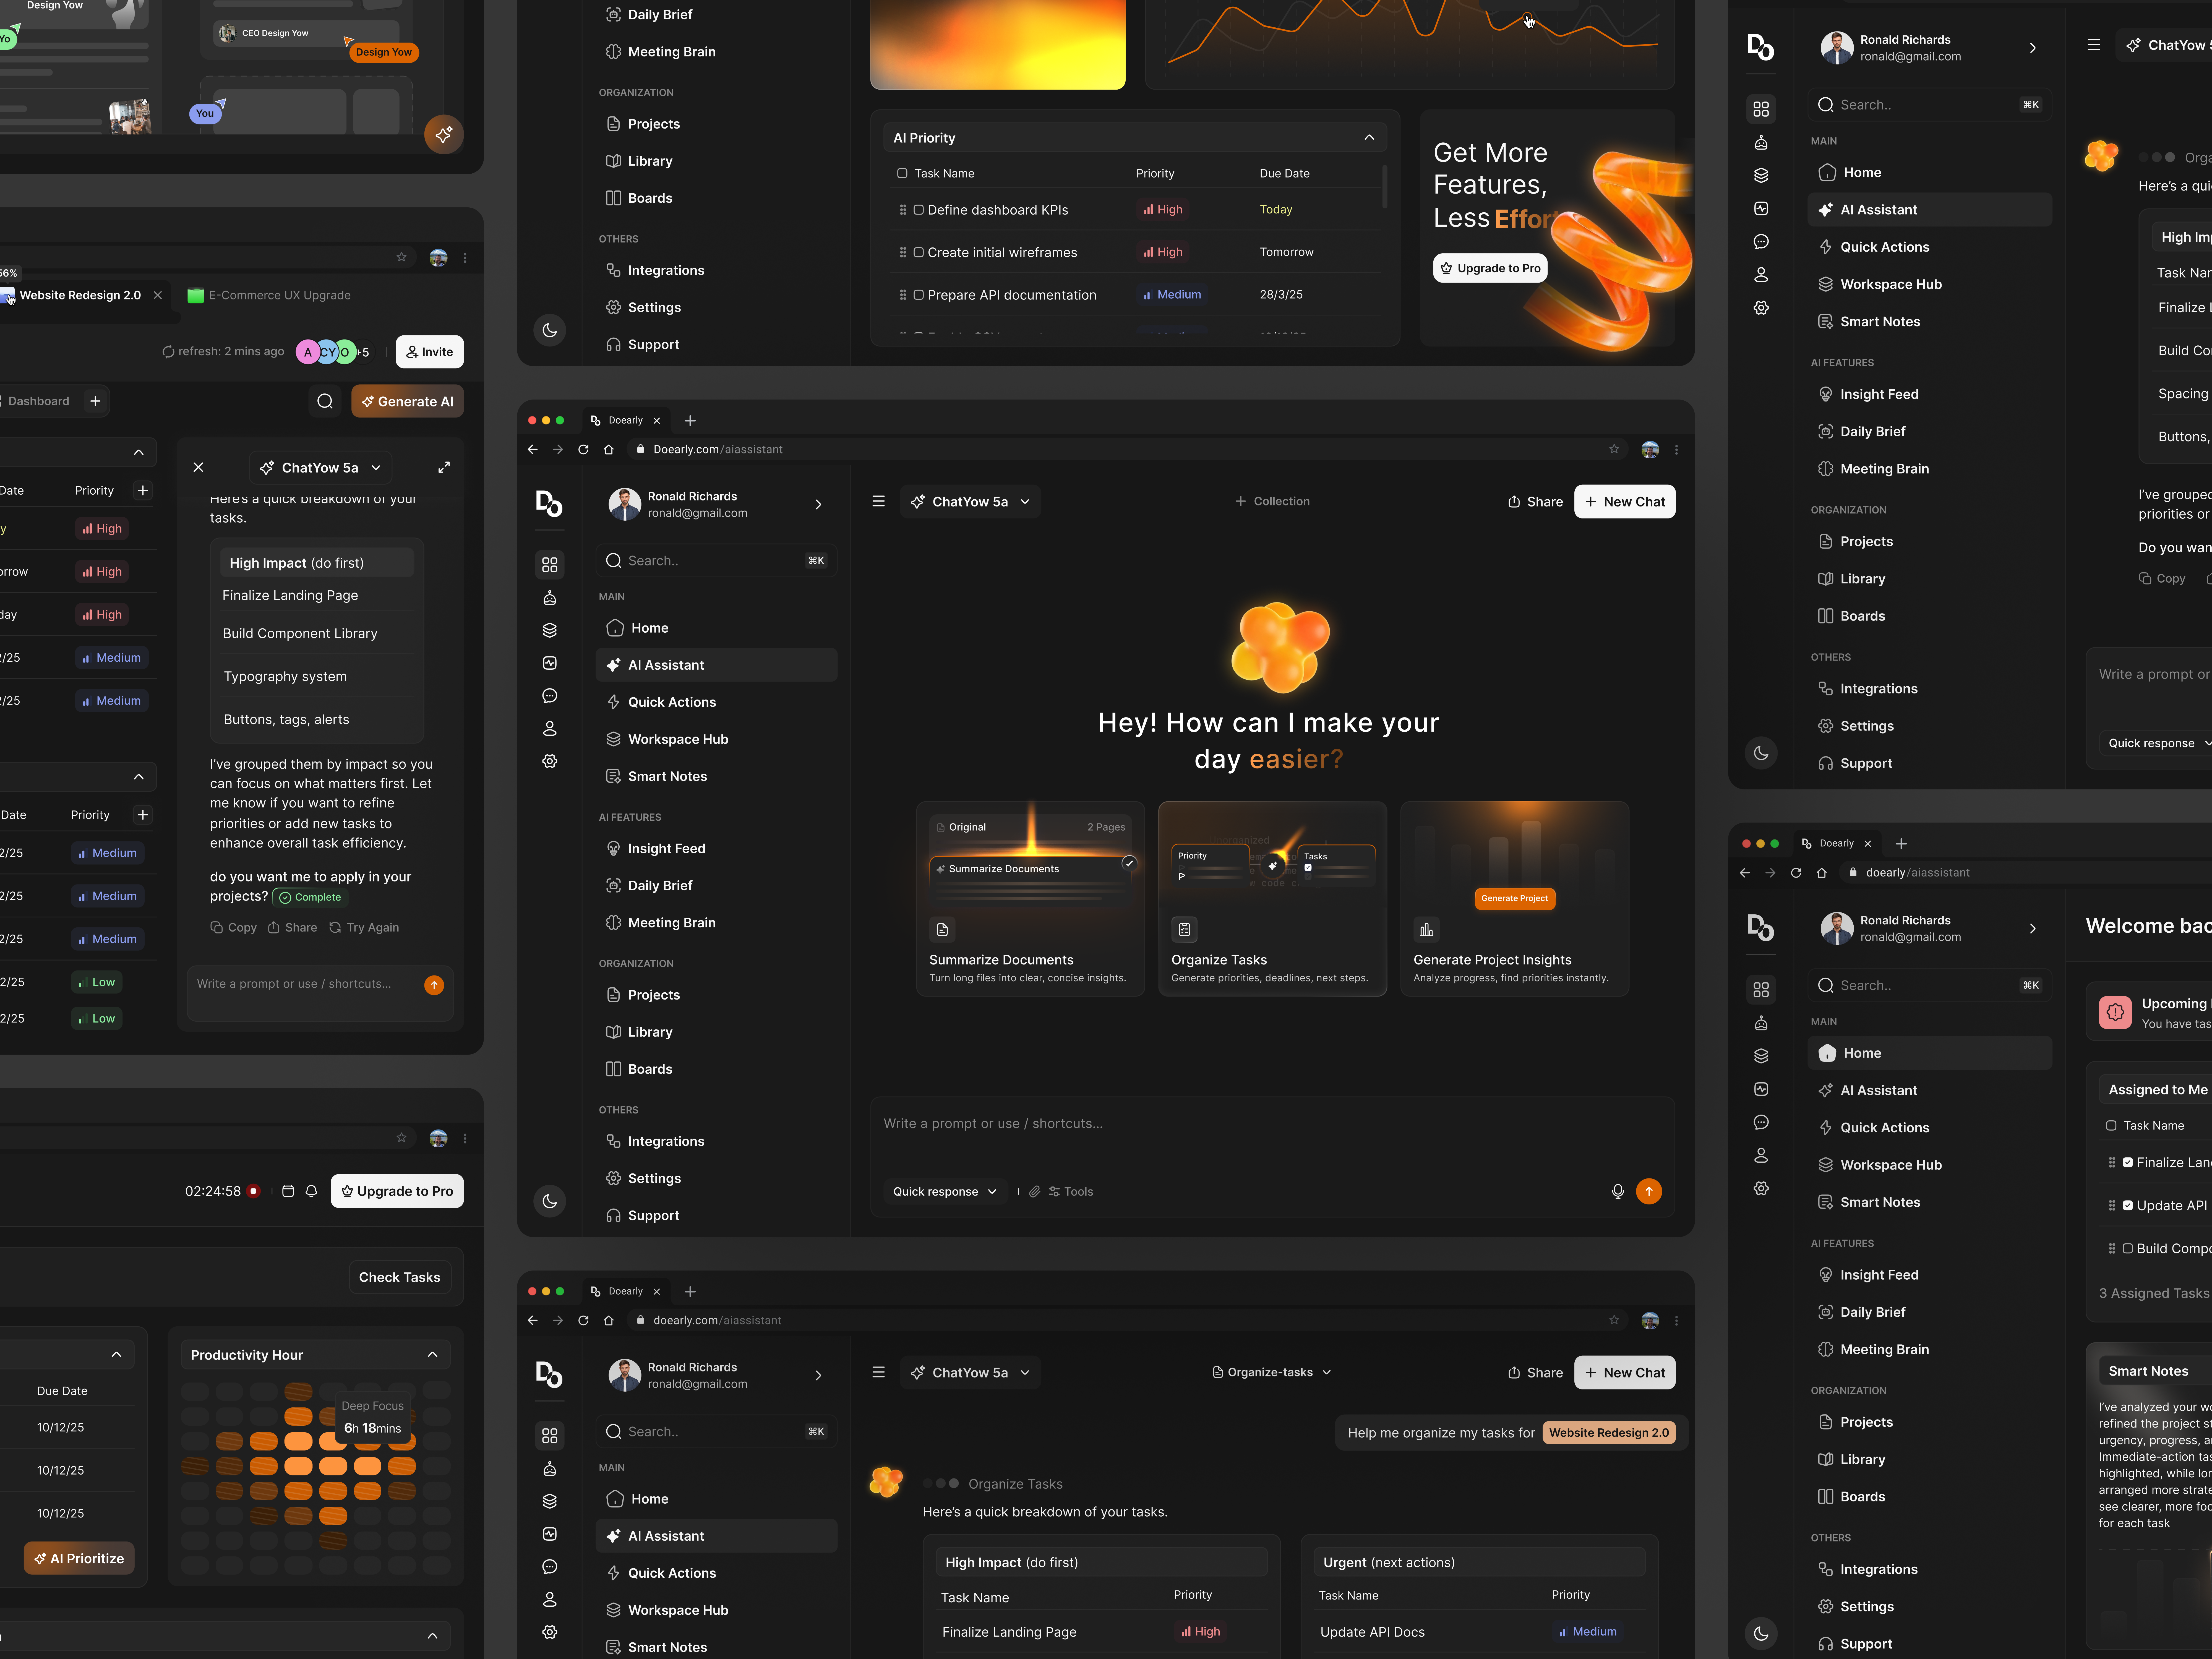
Task: Open Smart Notes in center sidebar
Action: point(716,776)
